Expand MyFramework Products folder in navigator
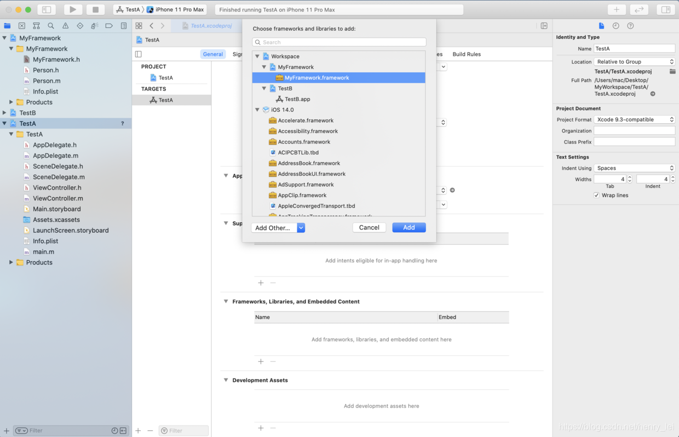The image size is (679, 437). click(11, 102)
